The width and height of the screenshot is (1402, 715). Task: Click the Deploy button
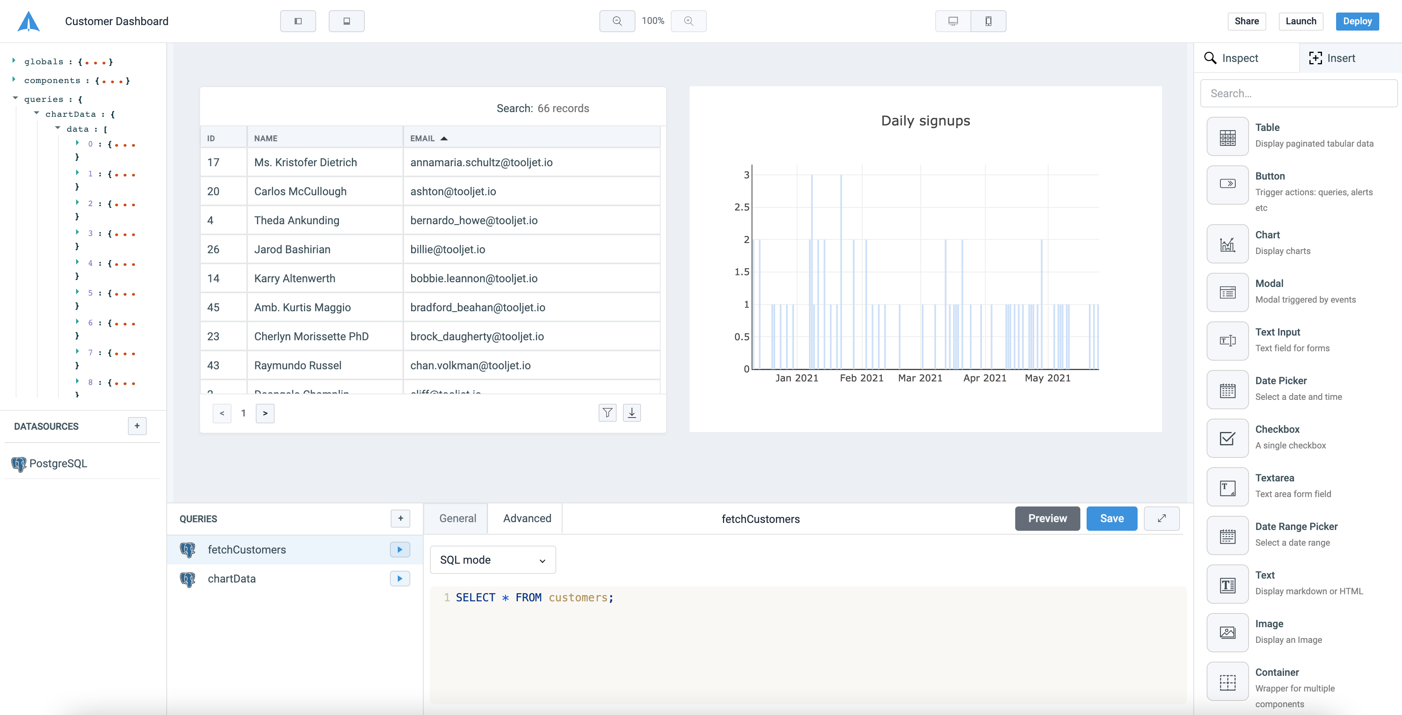click(1357, 21)
